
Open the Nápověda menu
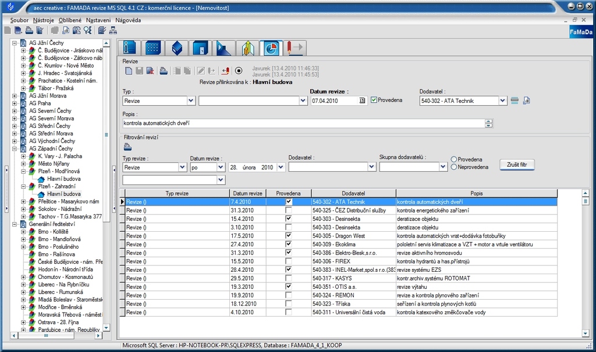click(x=128, y=20)
